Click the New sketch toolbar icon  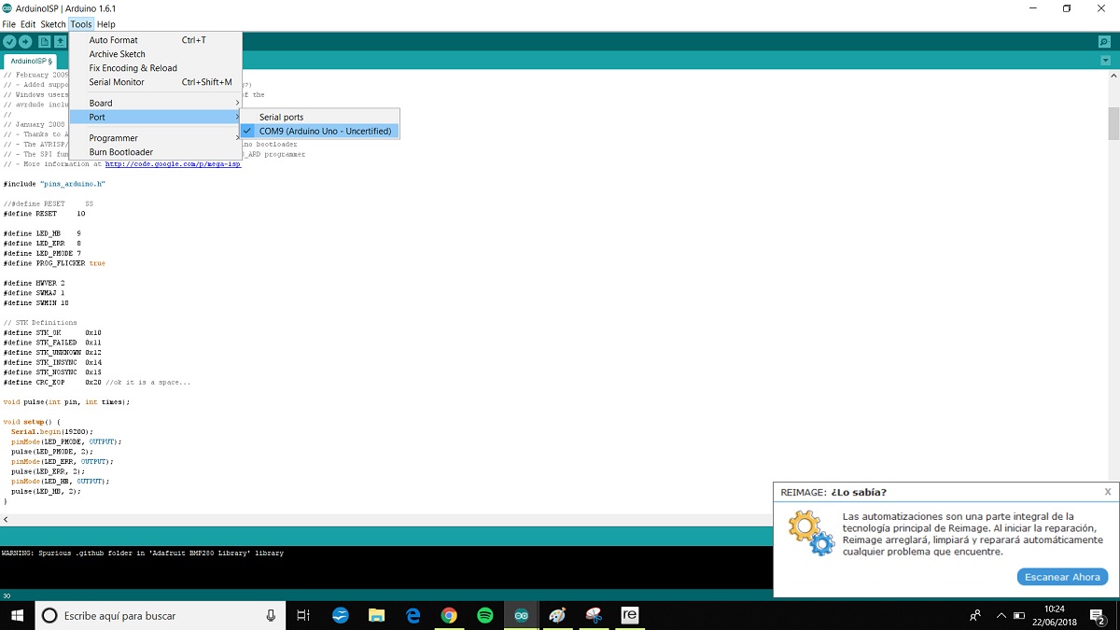click(44, 42)
